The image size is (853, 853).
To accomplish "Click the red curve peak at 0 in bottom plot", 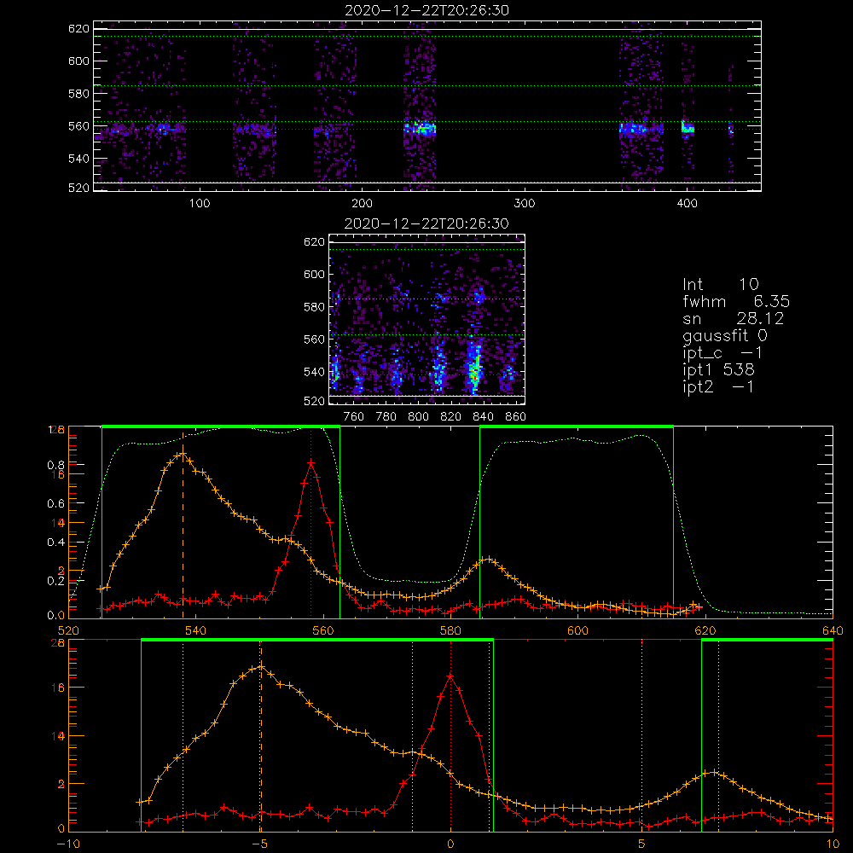I will (450, 676).
